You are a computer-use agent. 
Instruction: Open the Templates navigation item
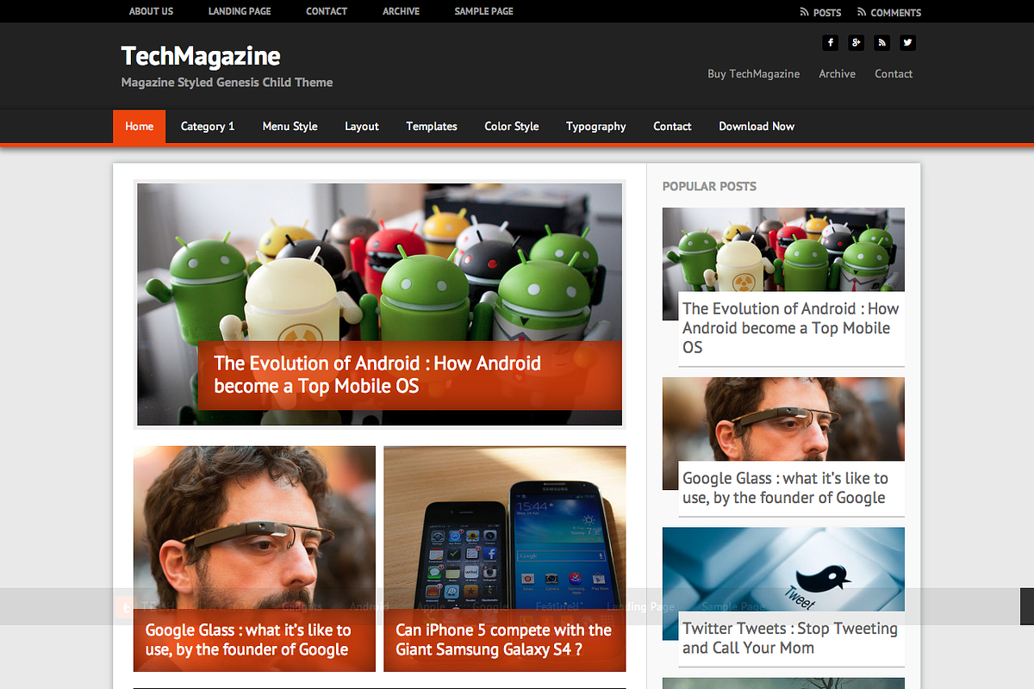(x=432, y=127)
